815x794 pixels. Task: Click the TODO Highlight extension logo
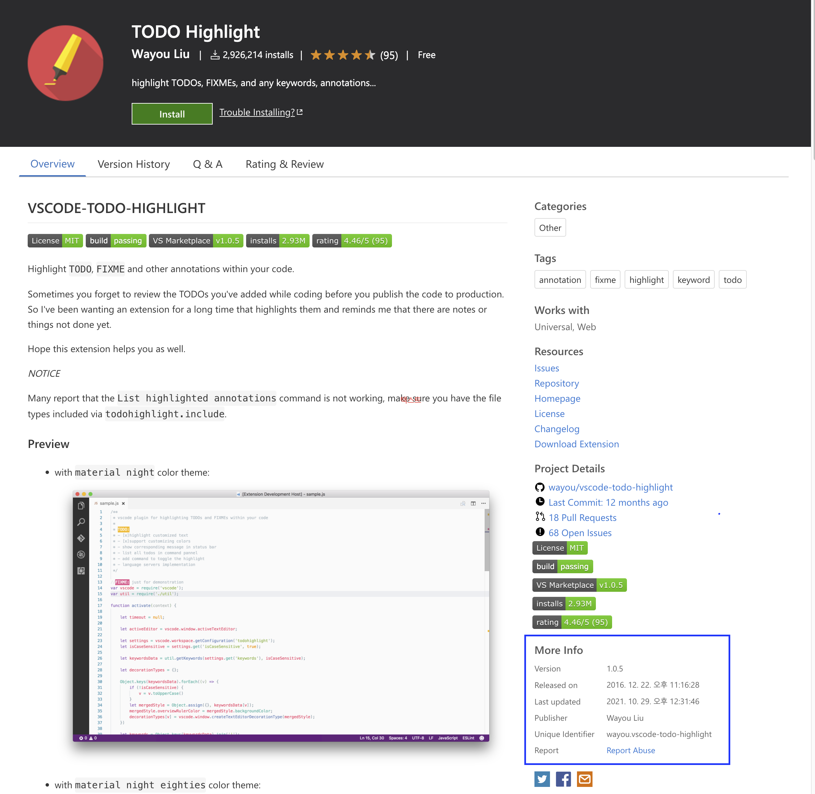(65, 63)
